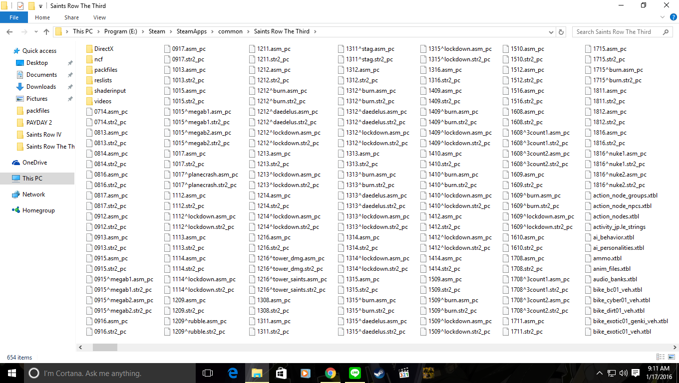Click New folder icon in title bar
Image resolution: width=679 pixels, height=383 pixels.
(x=31, y=6)
